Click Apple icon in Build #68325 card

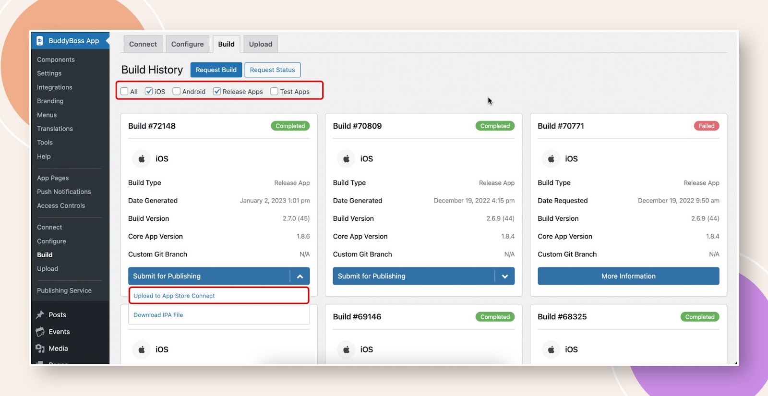click(x=551, y=349)
